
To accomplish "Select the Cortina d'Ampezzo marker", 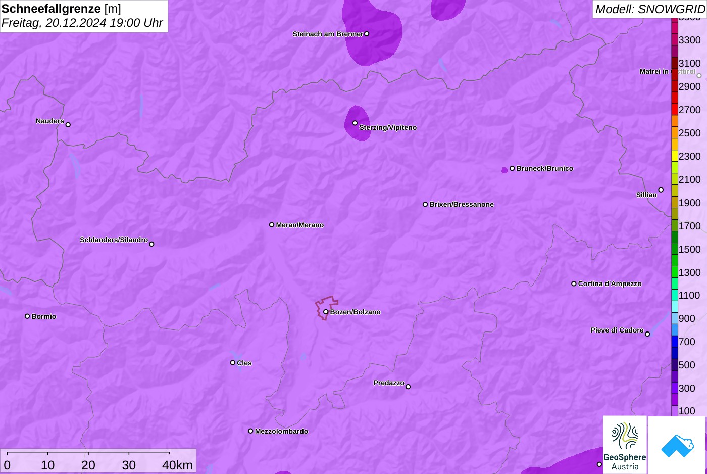I will (574, 283).
